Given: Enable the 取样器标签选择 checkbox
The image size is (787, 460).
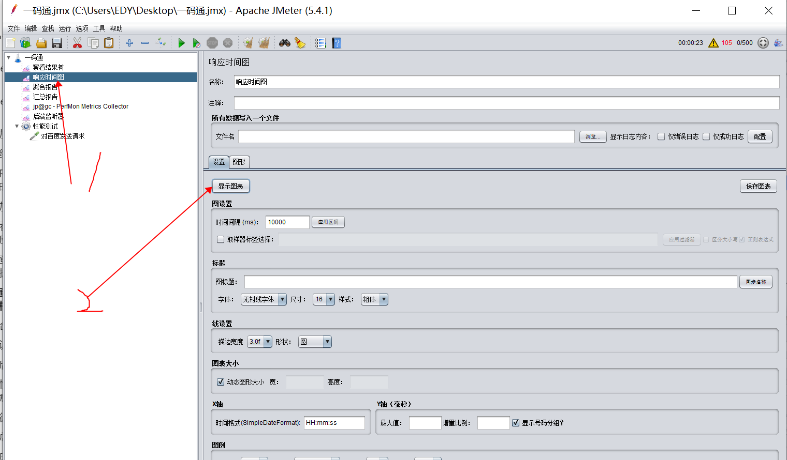Looking at the screenshot, I should coord(221,239).
